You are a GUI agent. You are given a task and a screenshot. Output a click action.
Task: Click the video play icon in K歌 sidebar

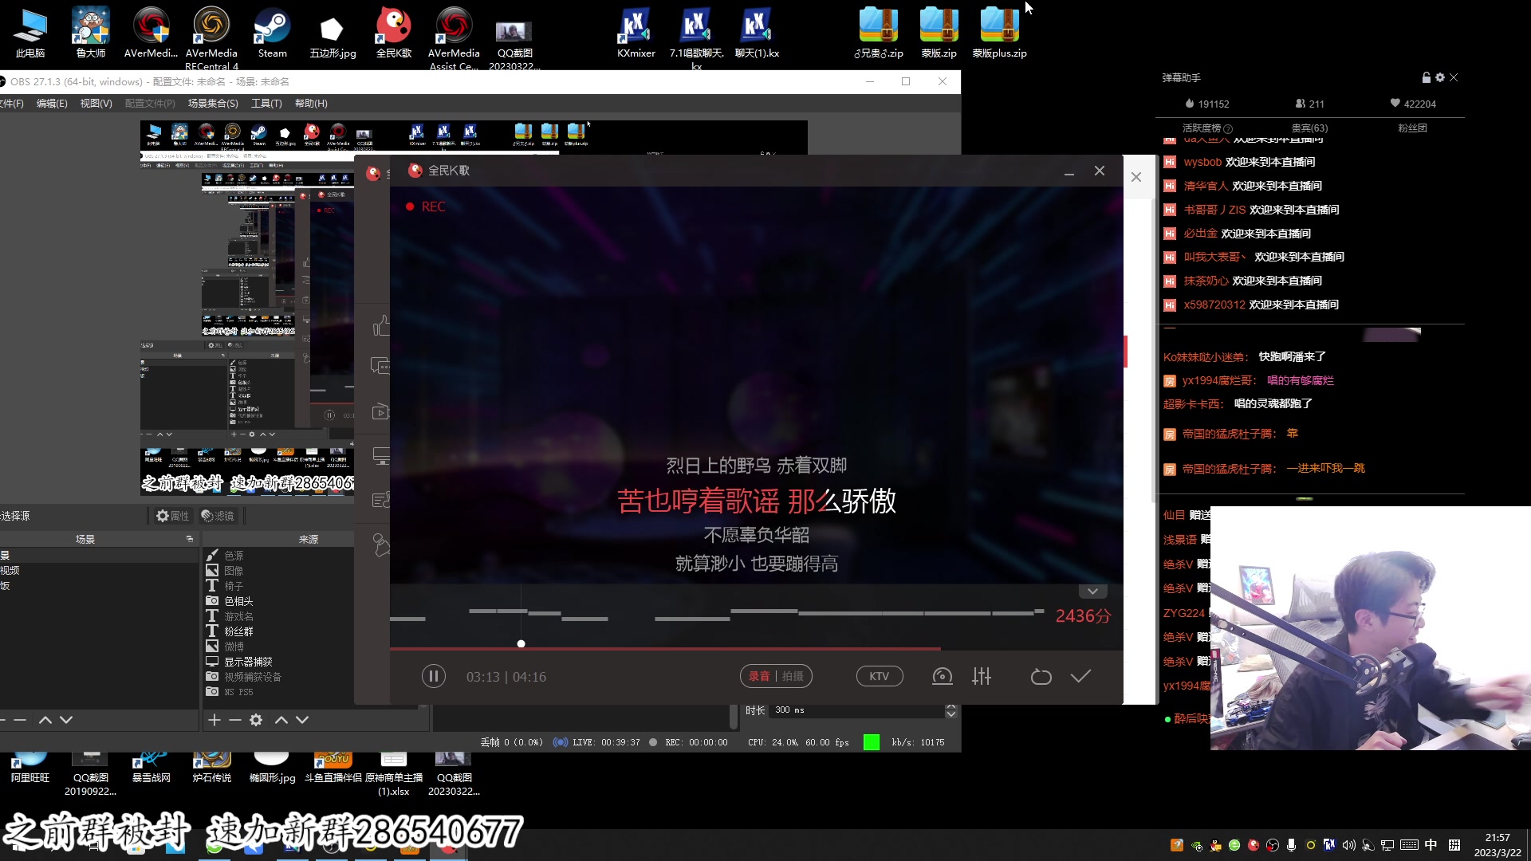(x=380, y=412)
